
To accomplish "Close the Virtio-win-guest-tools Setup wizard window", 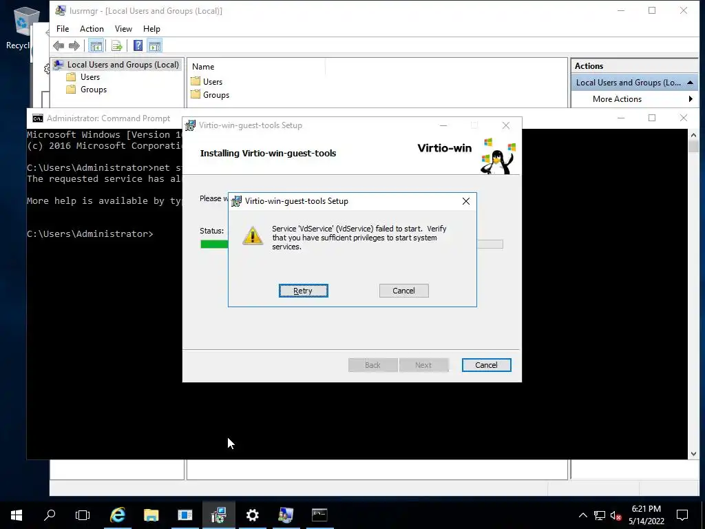I will tap(506, 125).
